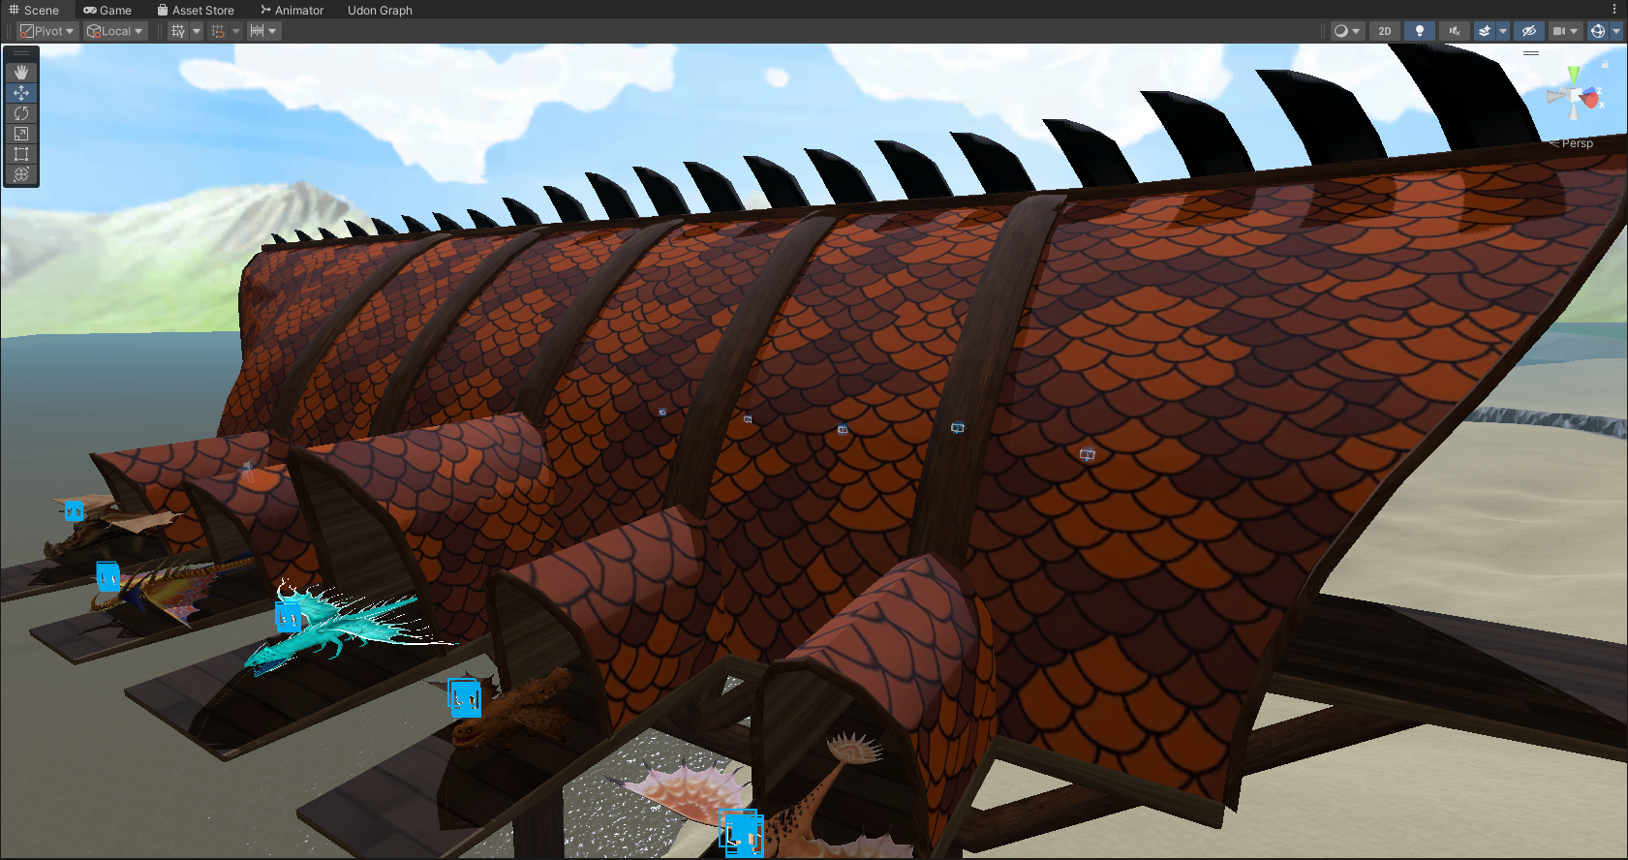Open the Local handle rotation dropdown

pyautogui.click(x=115, y=31)
